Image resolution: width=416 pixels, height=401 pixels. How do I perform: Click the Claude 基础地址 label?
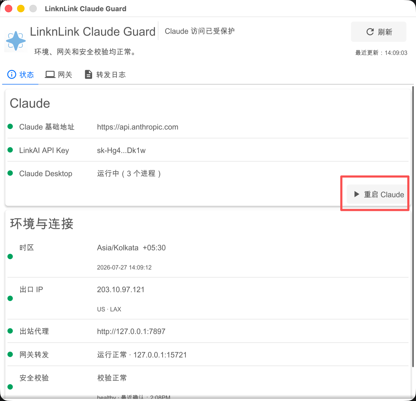(47, 127)
